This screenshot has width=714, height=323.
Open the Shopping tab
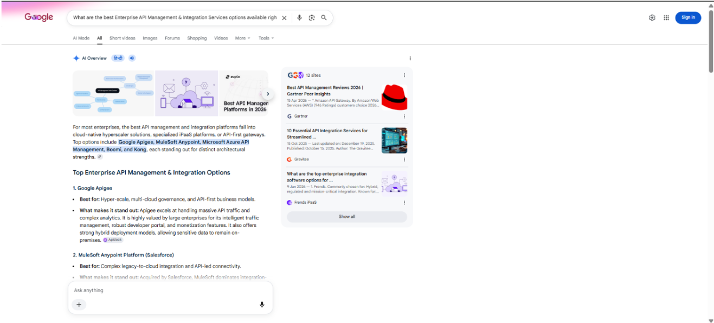(x=197, y=38)
